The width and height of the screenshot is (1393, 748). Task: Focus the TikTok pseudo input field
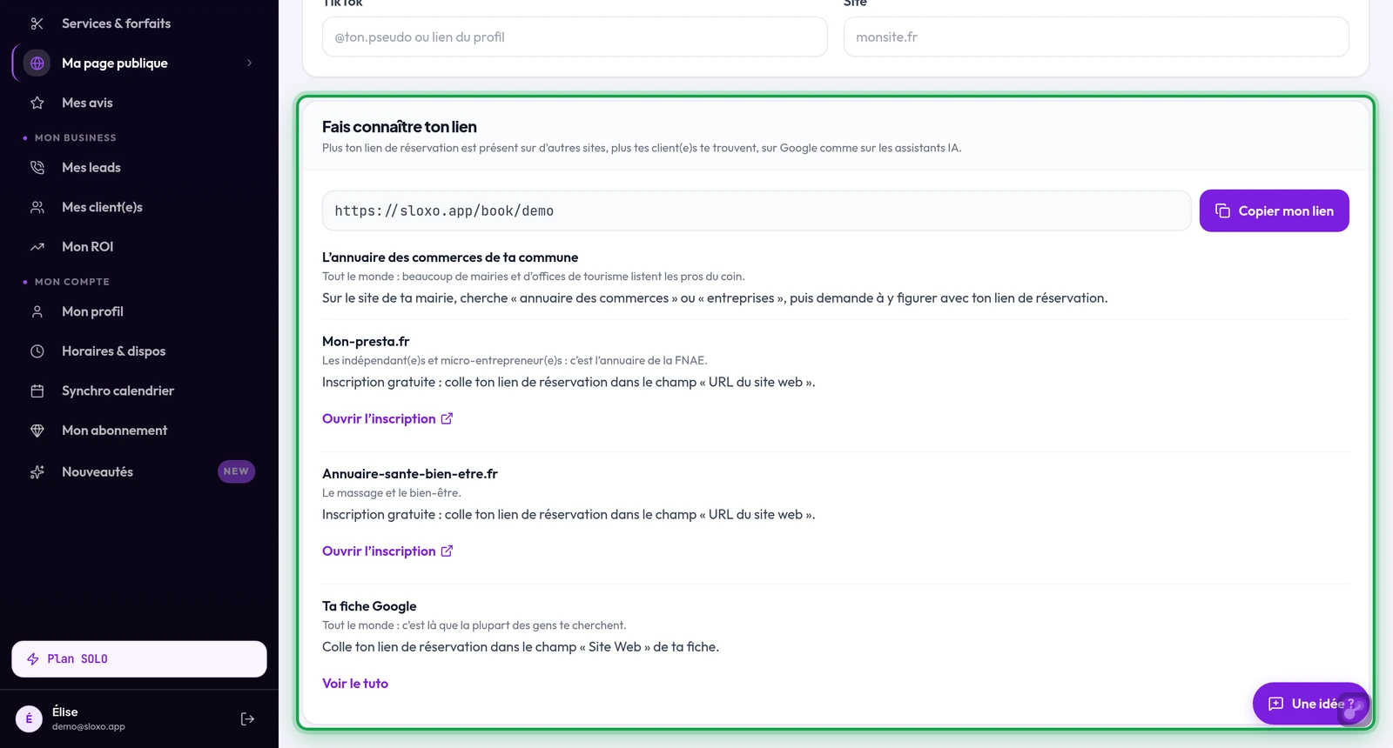(x=575, y=37)
